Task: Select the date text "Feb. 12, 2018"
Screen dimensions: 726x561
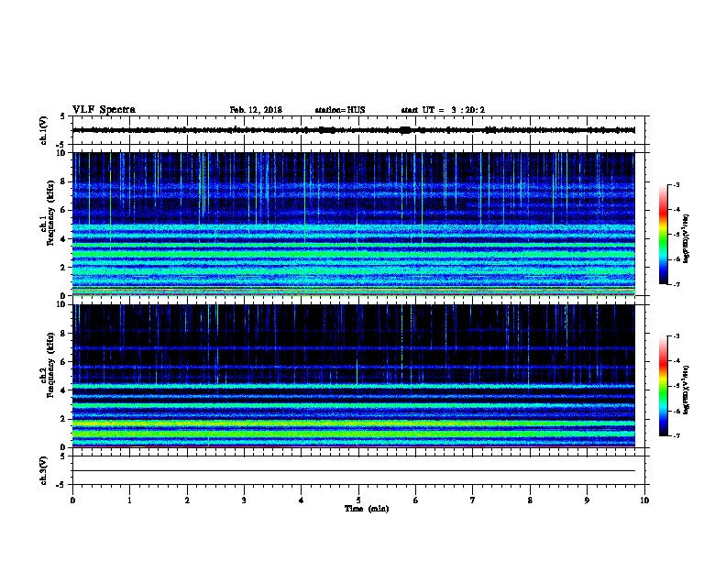Action: pos(256,110)
